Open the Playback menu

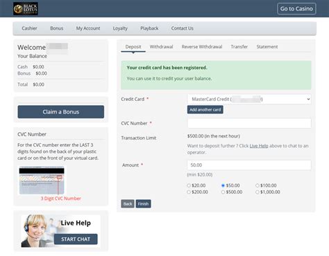click(x=149, y=28)
